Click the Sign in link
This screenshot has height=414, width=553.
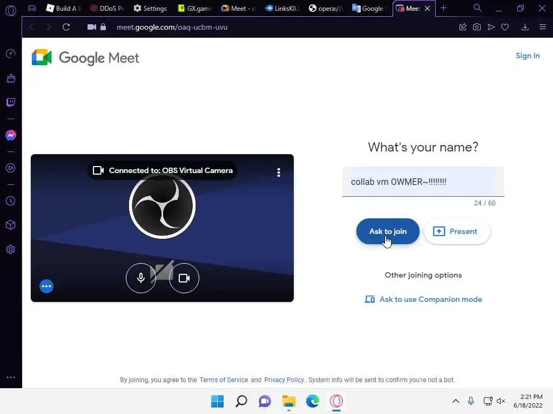point(528,56)
